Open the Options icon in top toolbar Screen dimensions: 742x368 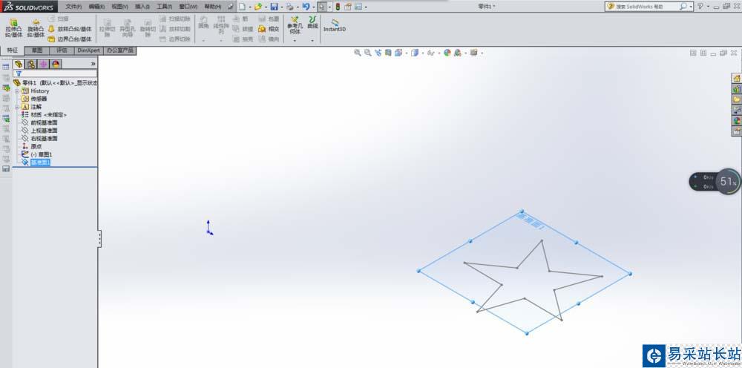click(x=358, y=7)
